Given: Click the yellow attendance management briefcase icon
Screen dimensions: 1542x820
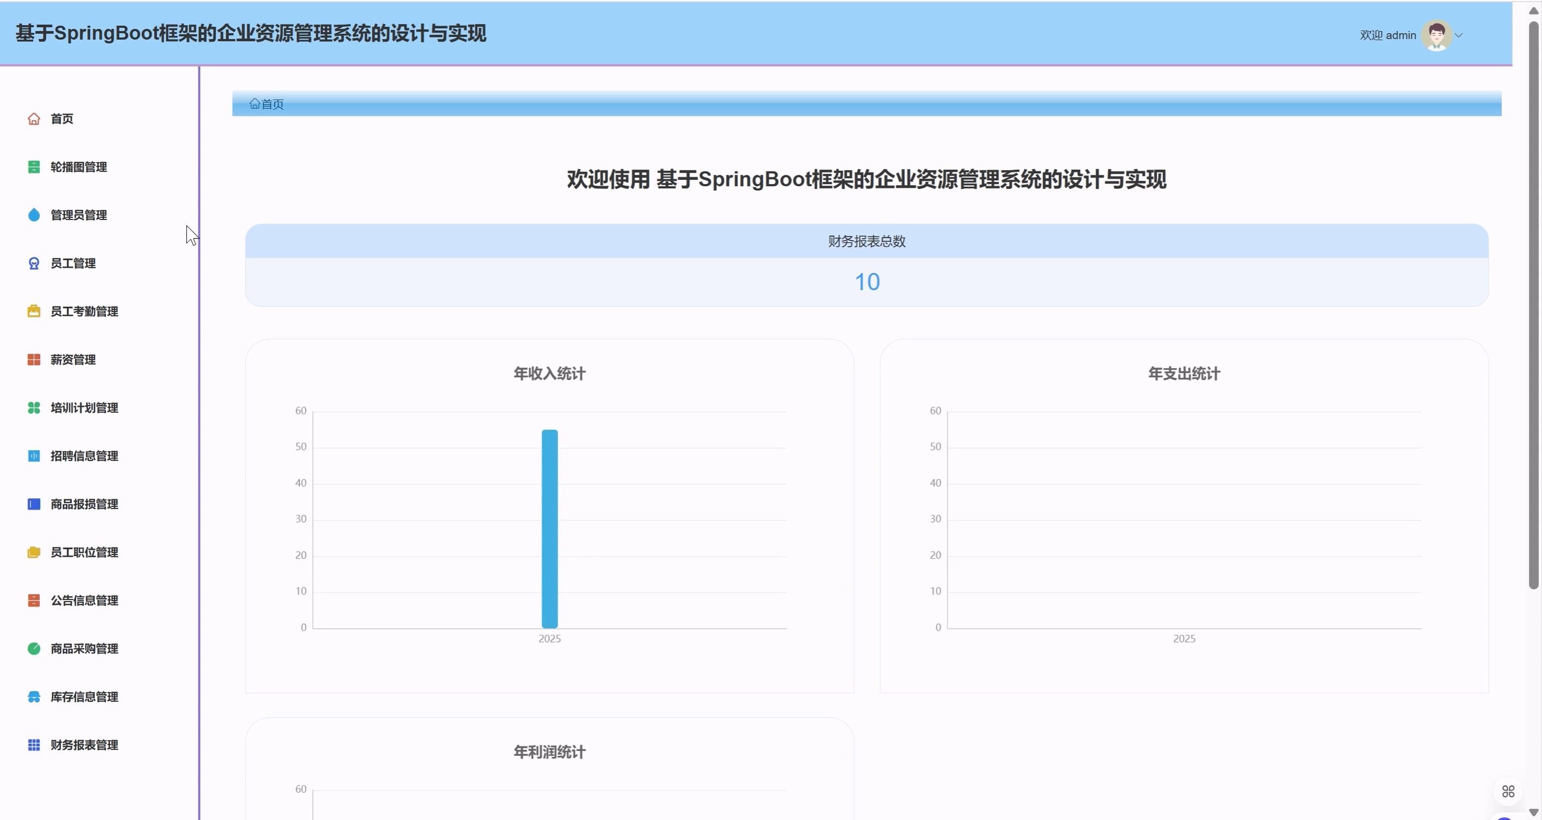Looking at the screenshot, I should point(34,311).
